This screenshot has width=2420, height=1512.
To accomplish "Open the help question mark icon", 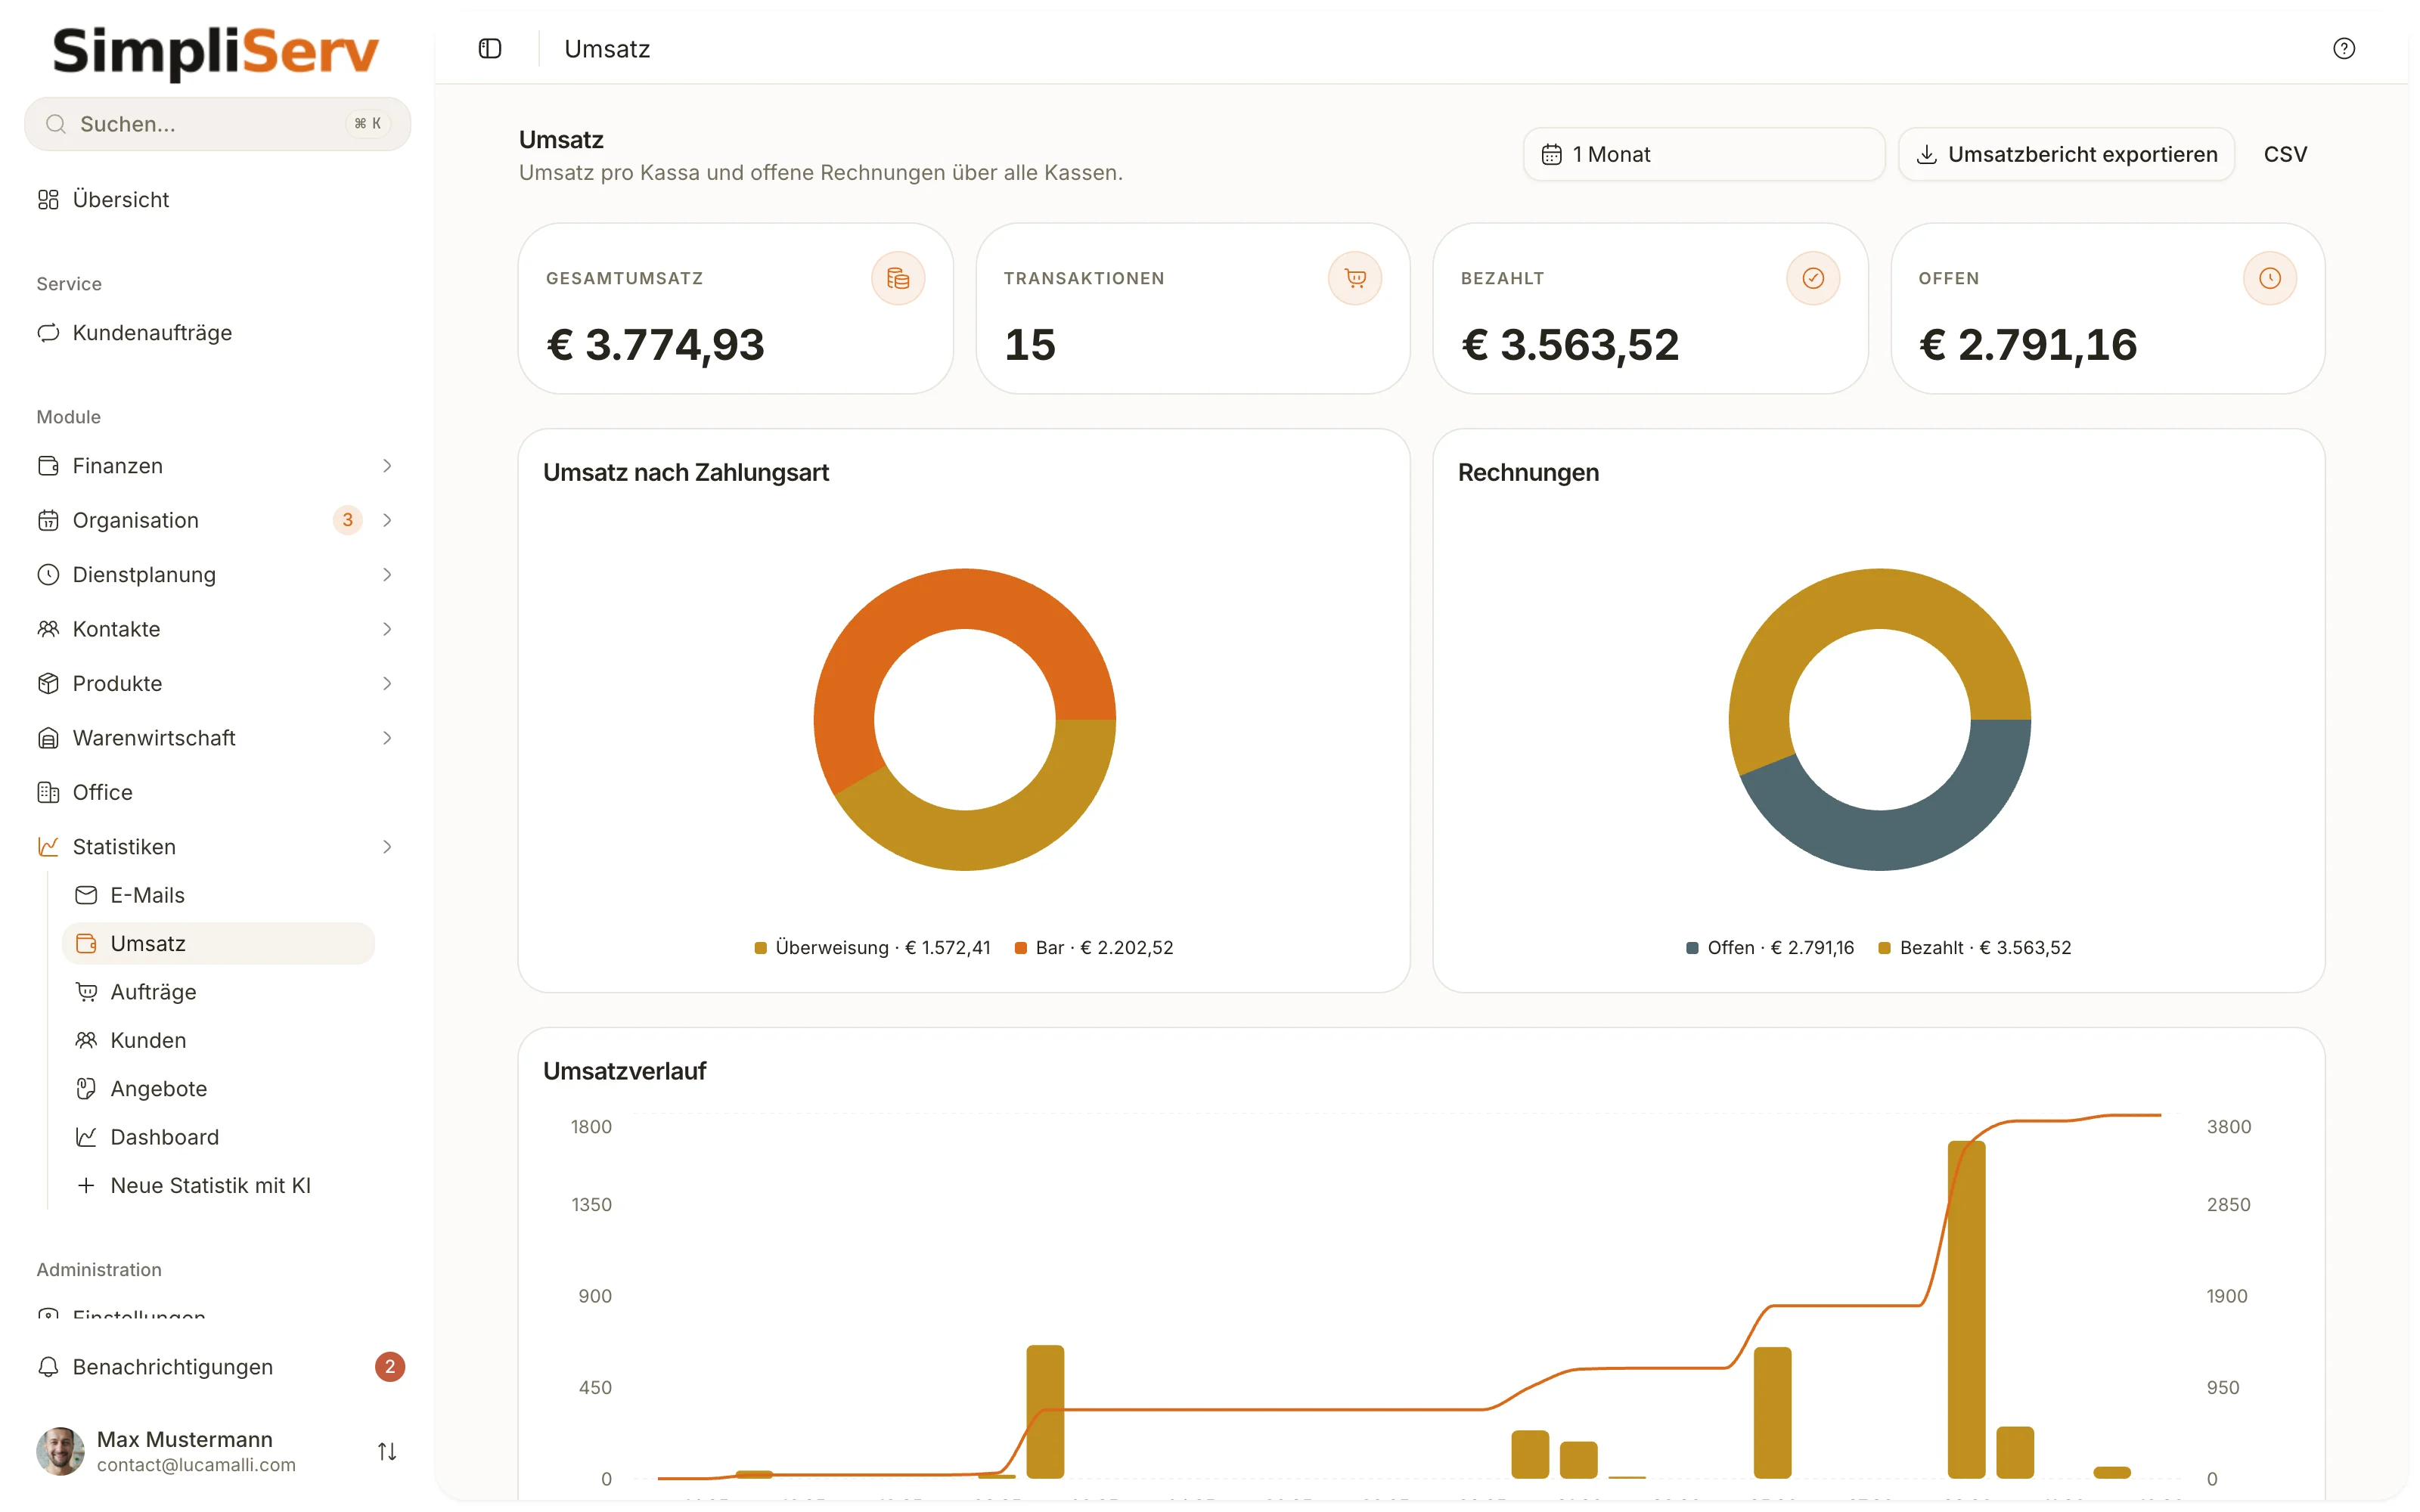I will click(2343, 49).
